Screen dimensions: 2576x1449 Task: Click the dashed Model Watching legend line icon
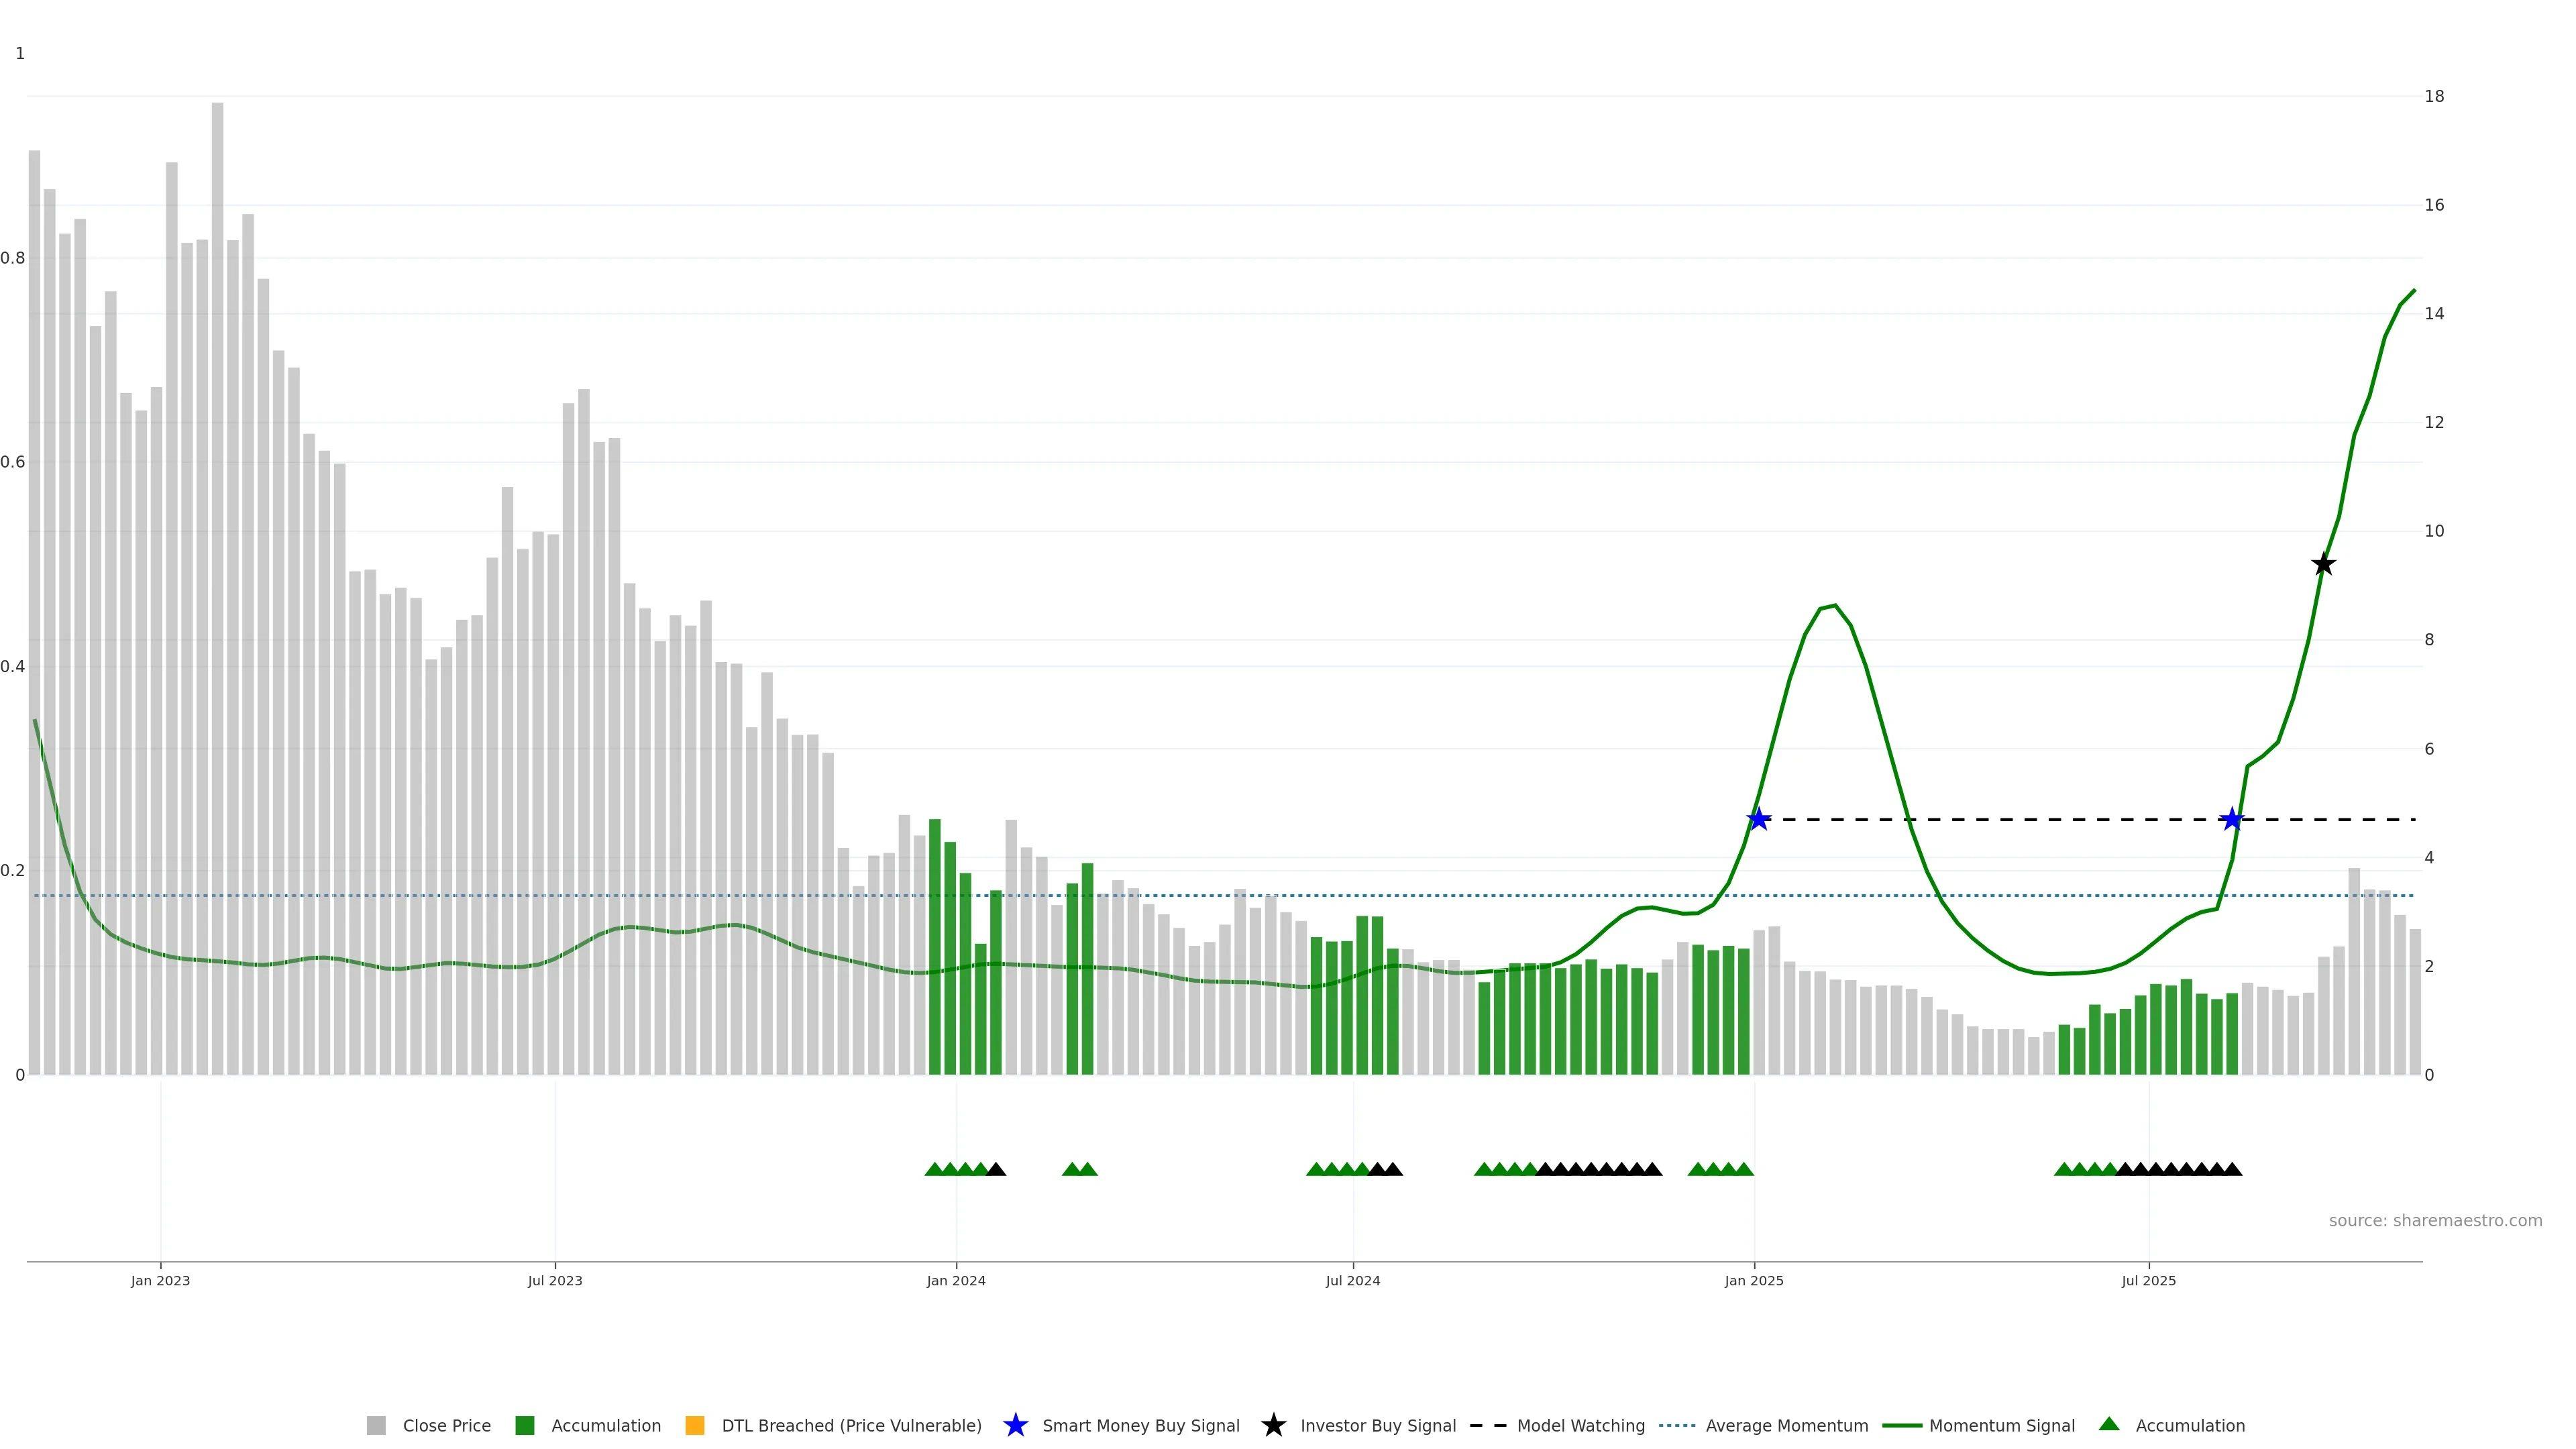pos(1488,1425)
